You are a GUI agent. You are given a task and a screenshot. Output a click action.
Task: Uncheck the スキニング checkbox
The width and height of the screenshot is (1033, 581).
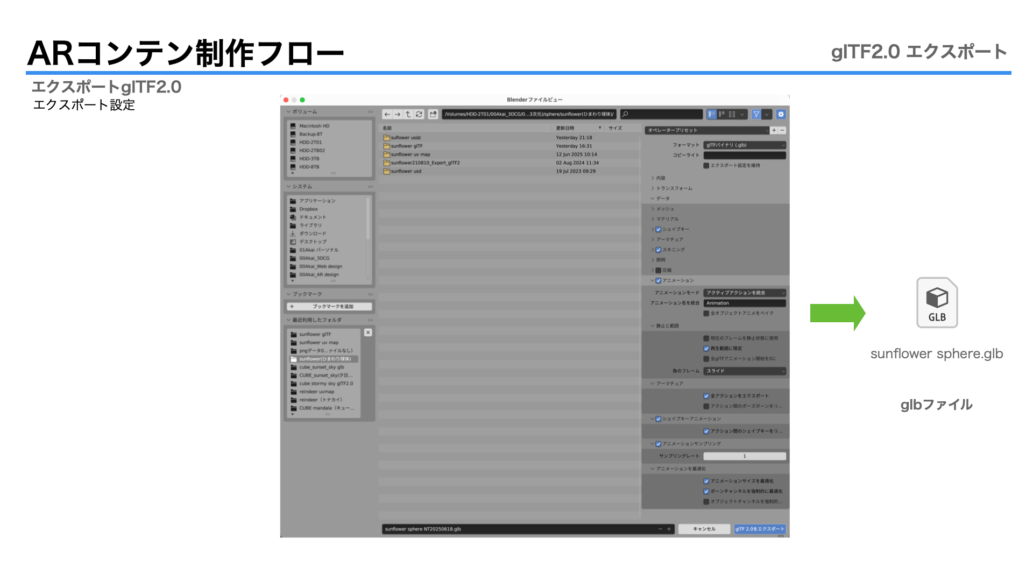point(658,250)
